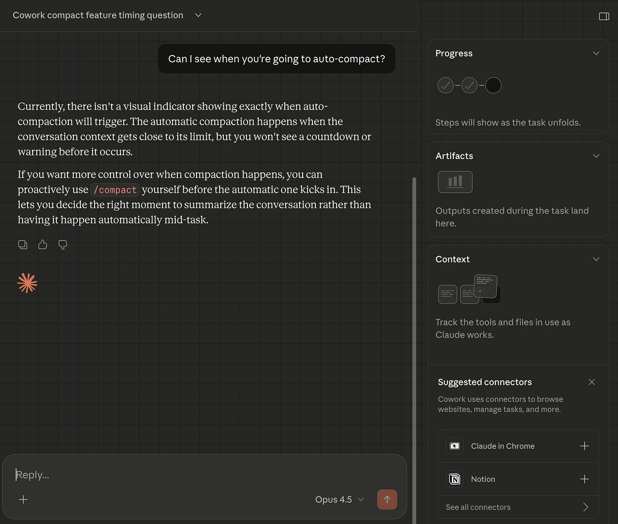Click the dark third progress step circle

(493, 85)
